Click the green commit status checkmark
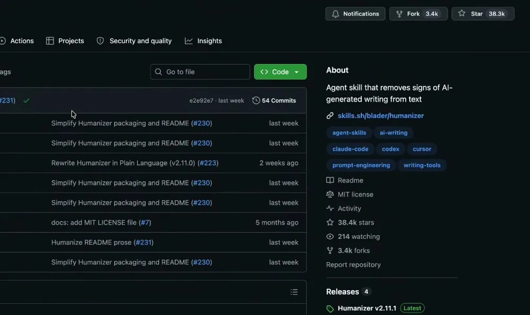530x315 pixels. coord(26,100)
